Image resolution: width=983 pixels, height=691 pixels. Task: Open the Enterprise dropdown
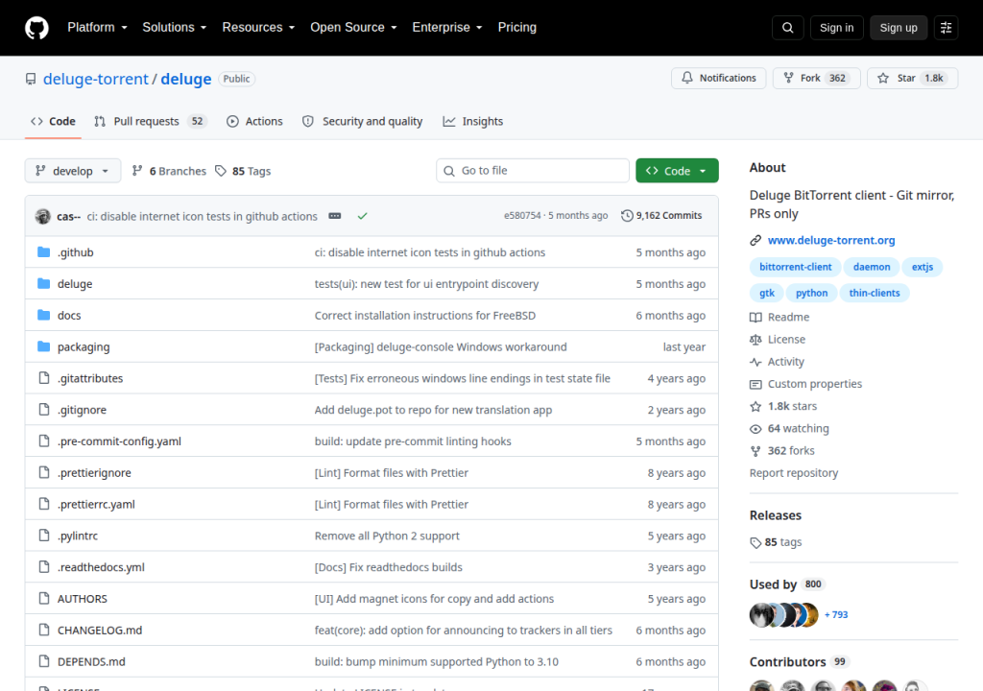tap(447, 28)
